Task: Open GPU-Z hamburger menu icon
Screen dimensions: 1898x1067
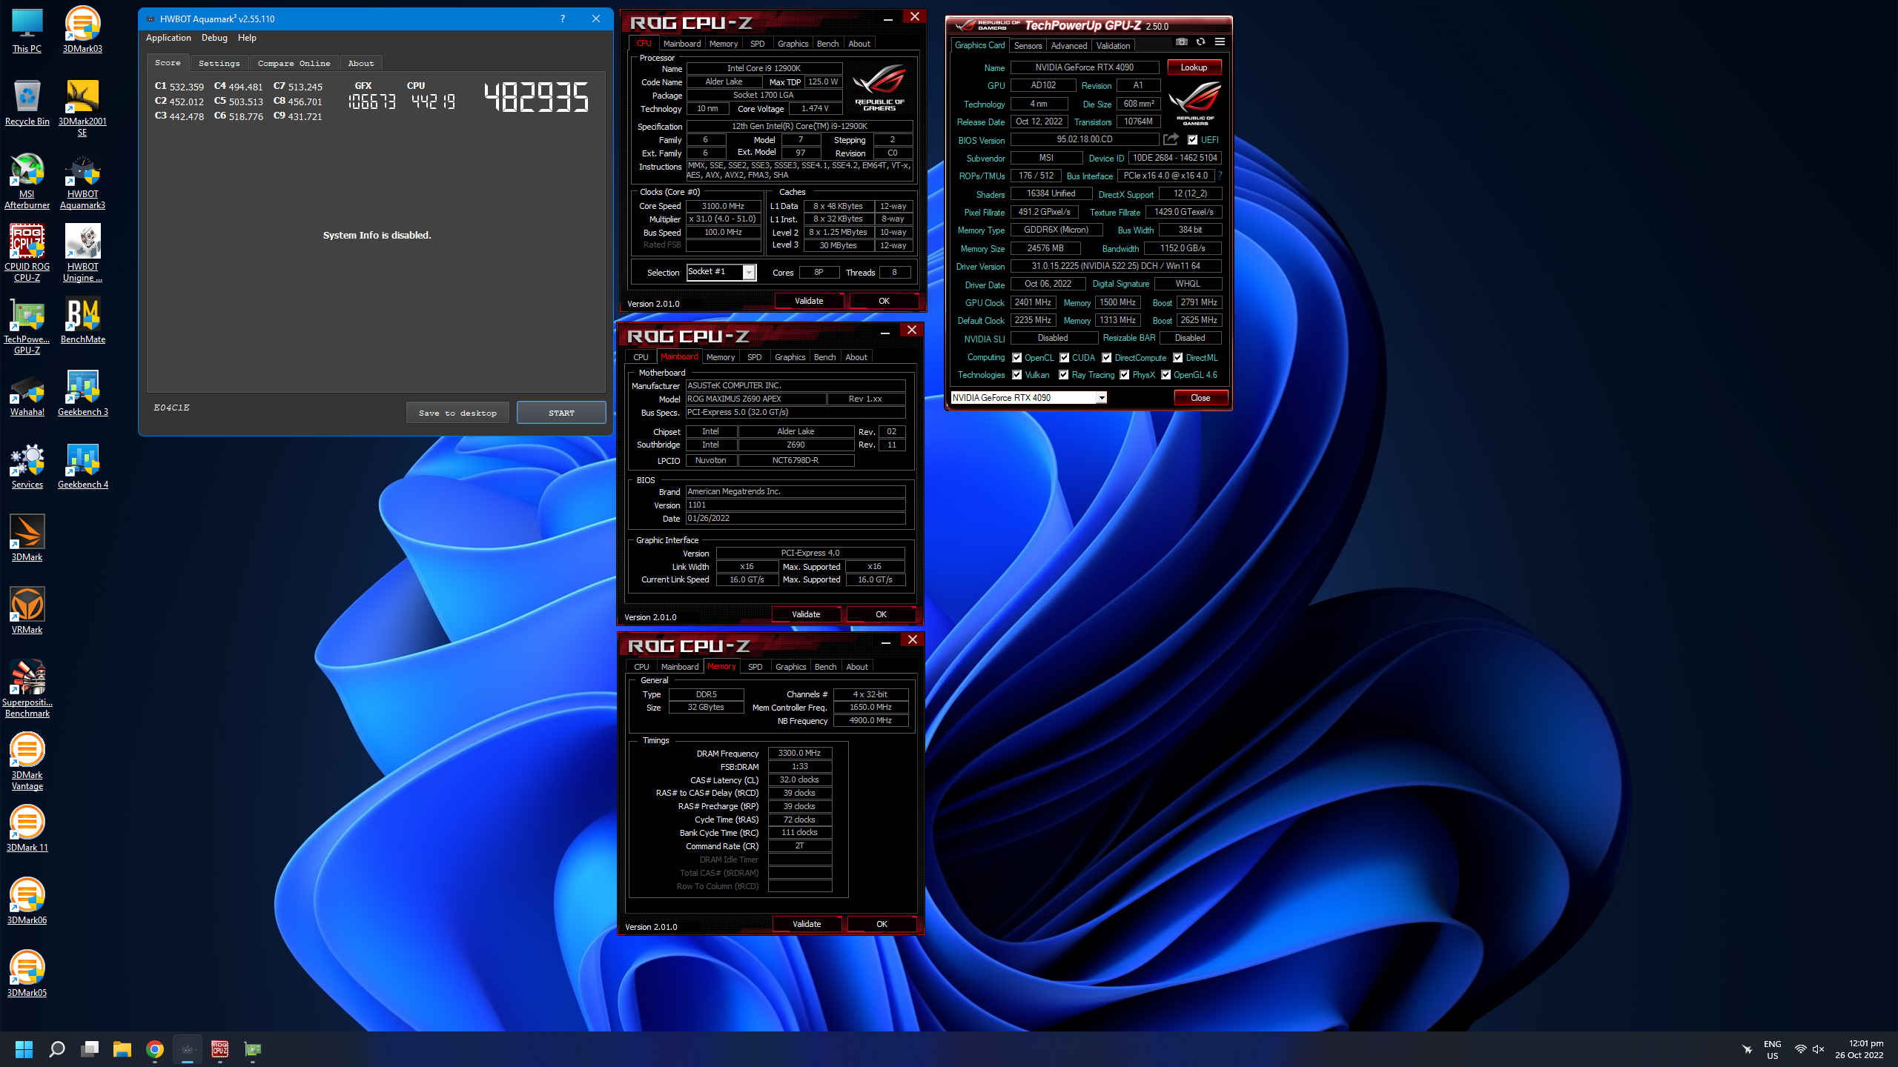Action: [1220, 42]
